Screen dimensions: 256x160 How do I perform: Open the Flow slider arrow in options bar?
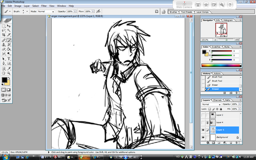coord(93,12)
